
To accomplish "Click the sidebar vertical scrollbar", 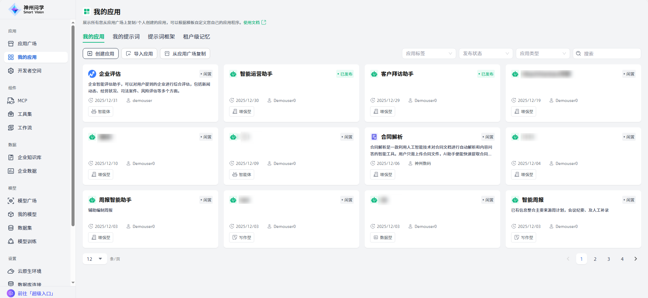I will point(73,125).
